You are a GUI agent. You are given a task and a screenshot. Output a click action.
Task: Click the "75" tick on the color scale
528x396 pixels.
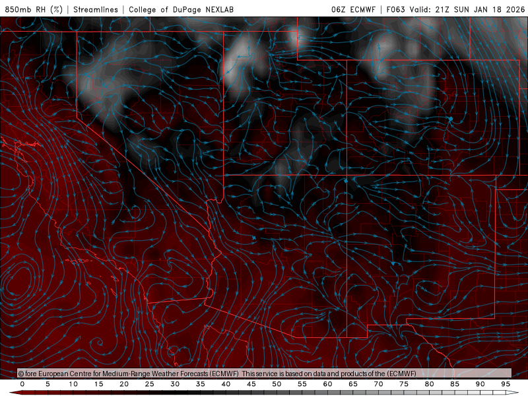pyautogui.click(x=404, y=384)
